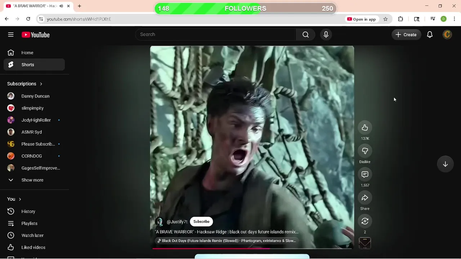Go to next Short with down arrow
Screen dimensions: 461x259
click(x=445, y=164)
